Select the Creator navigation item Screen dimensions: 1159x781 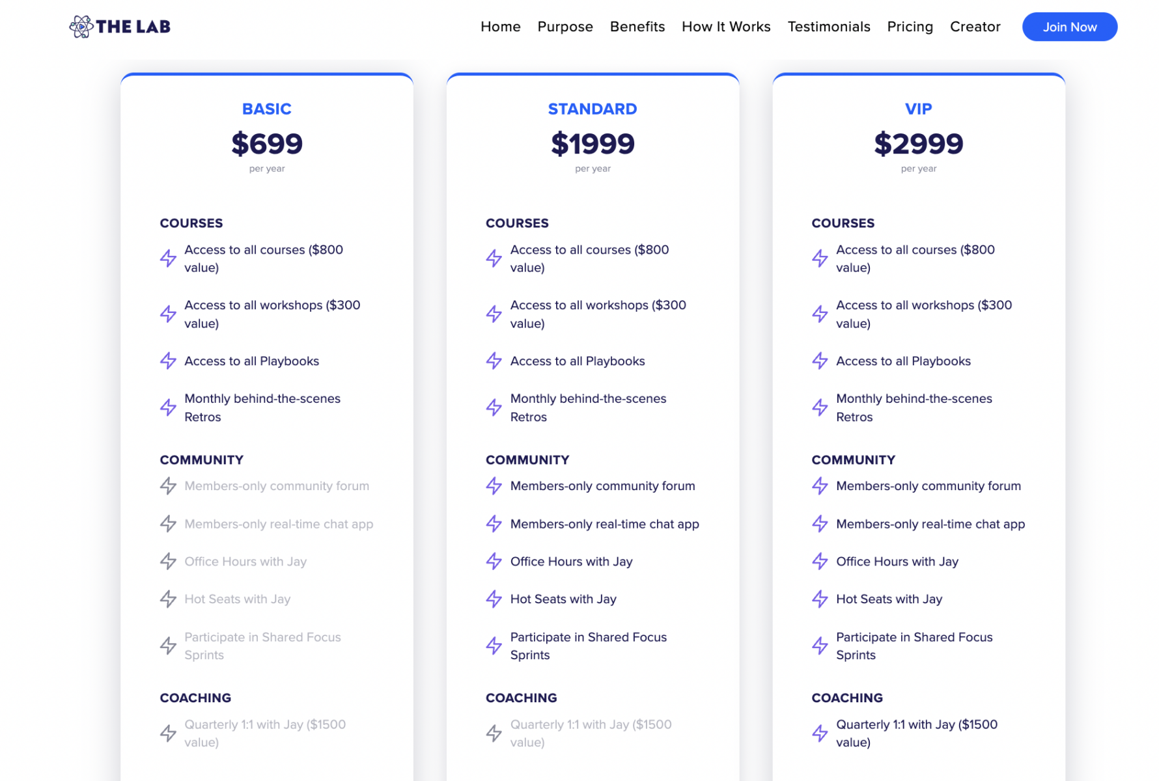click(975, 27)
